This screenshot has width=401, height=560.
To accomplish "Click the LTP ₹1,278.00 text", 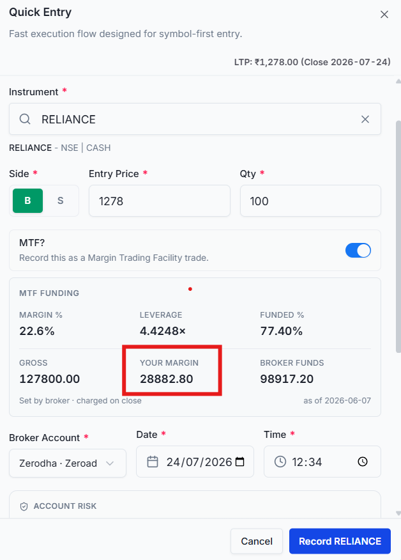I will click(266, 62).
